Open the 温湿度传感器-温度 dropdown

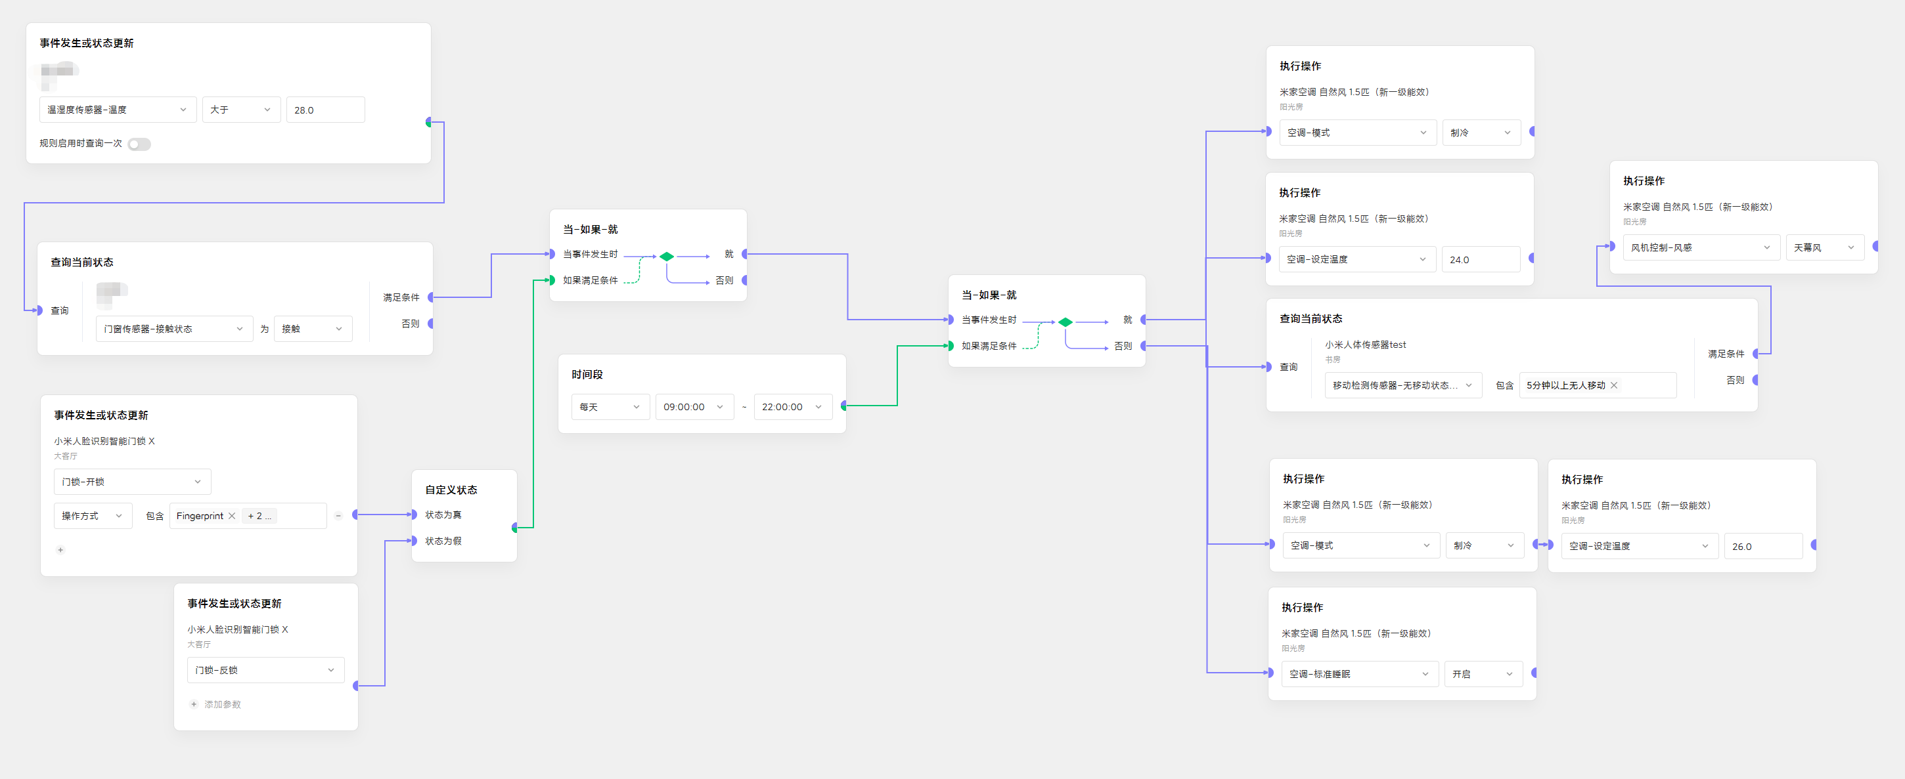point(118,110)
